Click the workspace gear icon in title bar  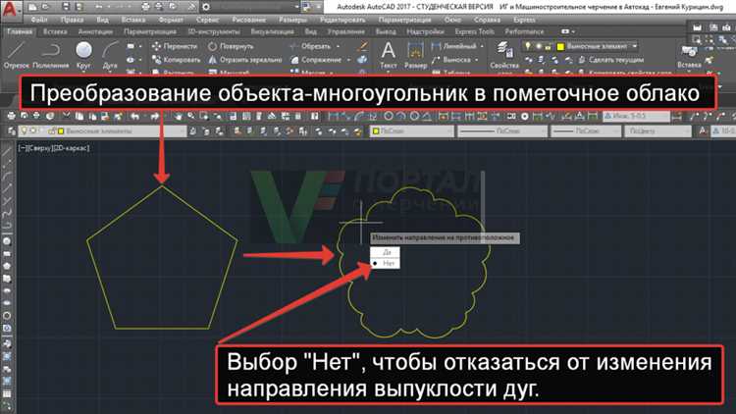(206, 7)
